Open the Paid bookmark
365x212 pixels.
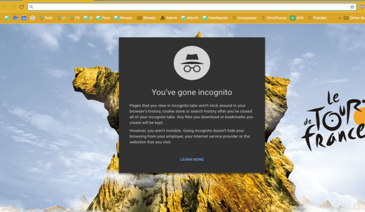tap(45, 18)
